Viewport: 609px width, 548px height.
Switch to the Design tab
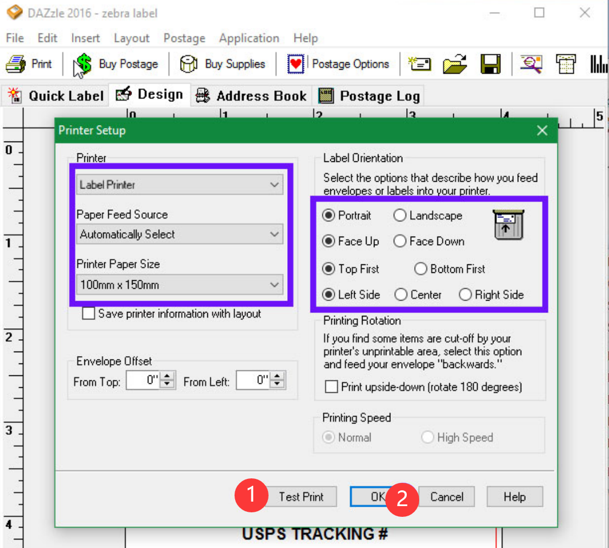click(150, 95)
